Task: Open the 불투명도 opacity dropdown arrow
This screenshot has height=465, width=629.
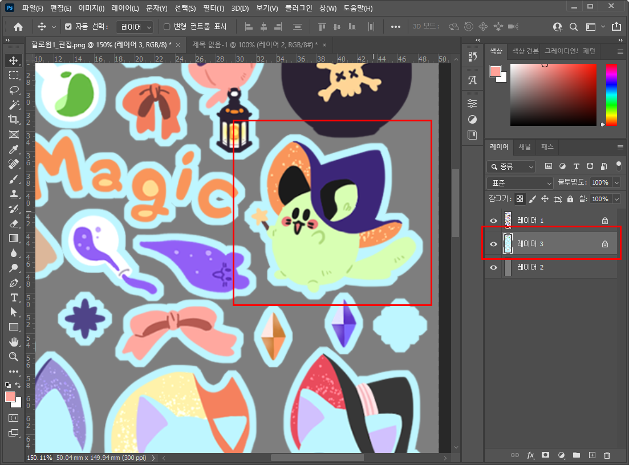Action: pyautogui.click(x=616, y=183)
